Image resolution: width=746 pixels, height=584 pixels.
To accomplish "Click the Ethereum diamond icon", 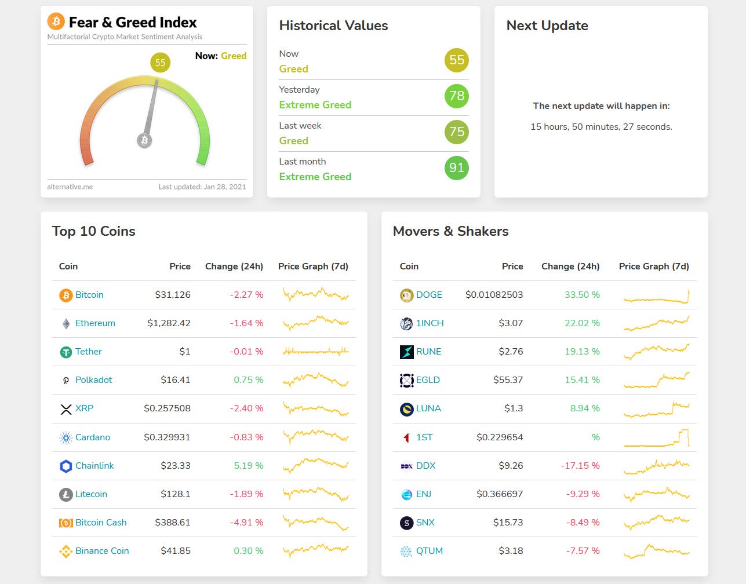I will [x=66, y=323].
